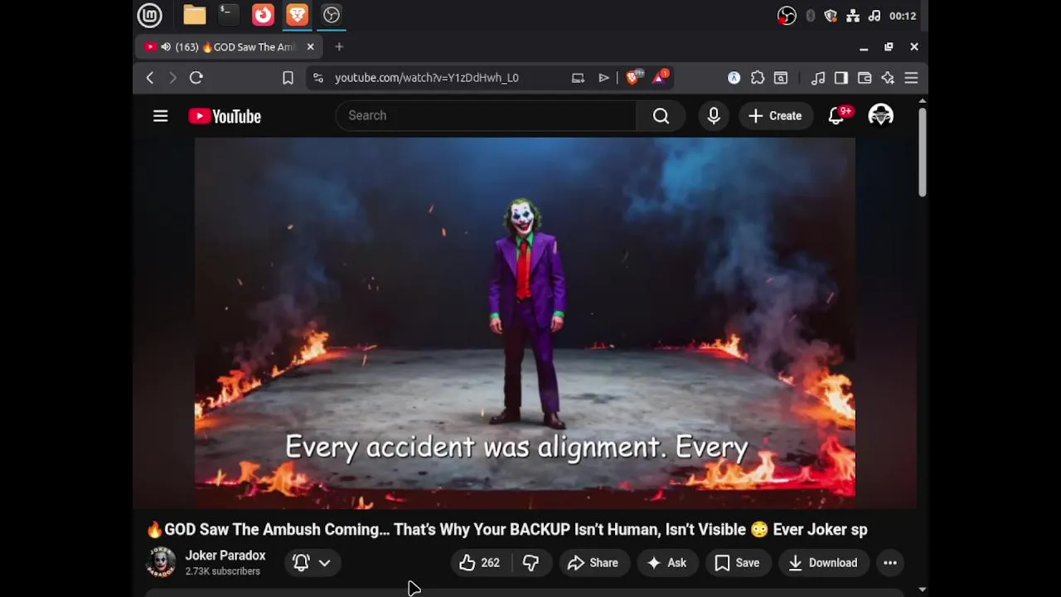Open Brave main hamburger menu
The height and width of the screenshot is (597, 1061).
tap(911, 78)
